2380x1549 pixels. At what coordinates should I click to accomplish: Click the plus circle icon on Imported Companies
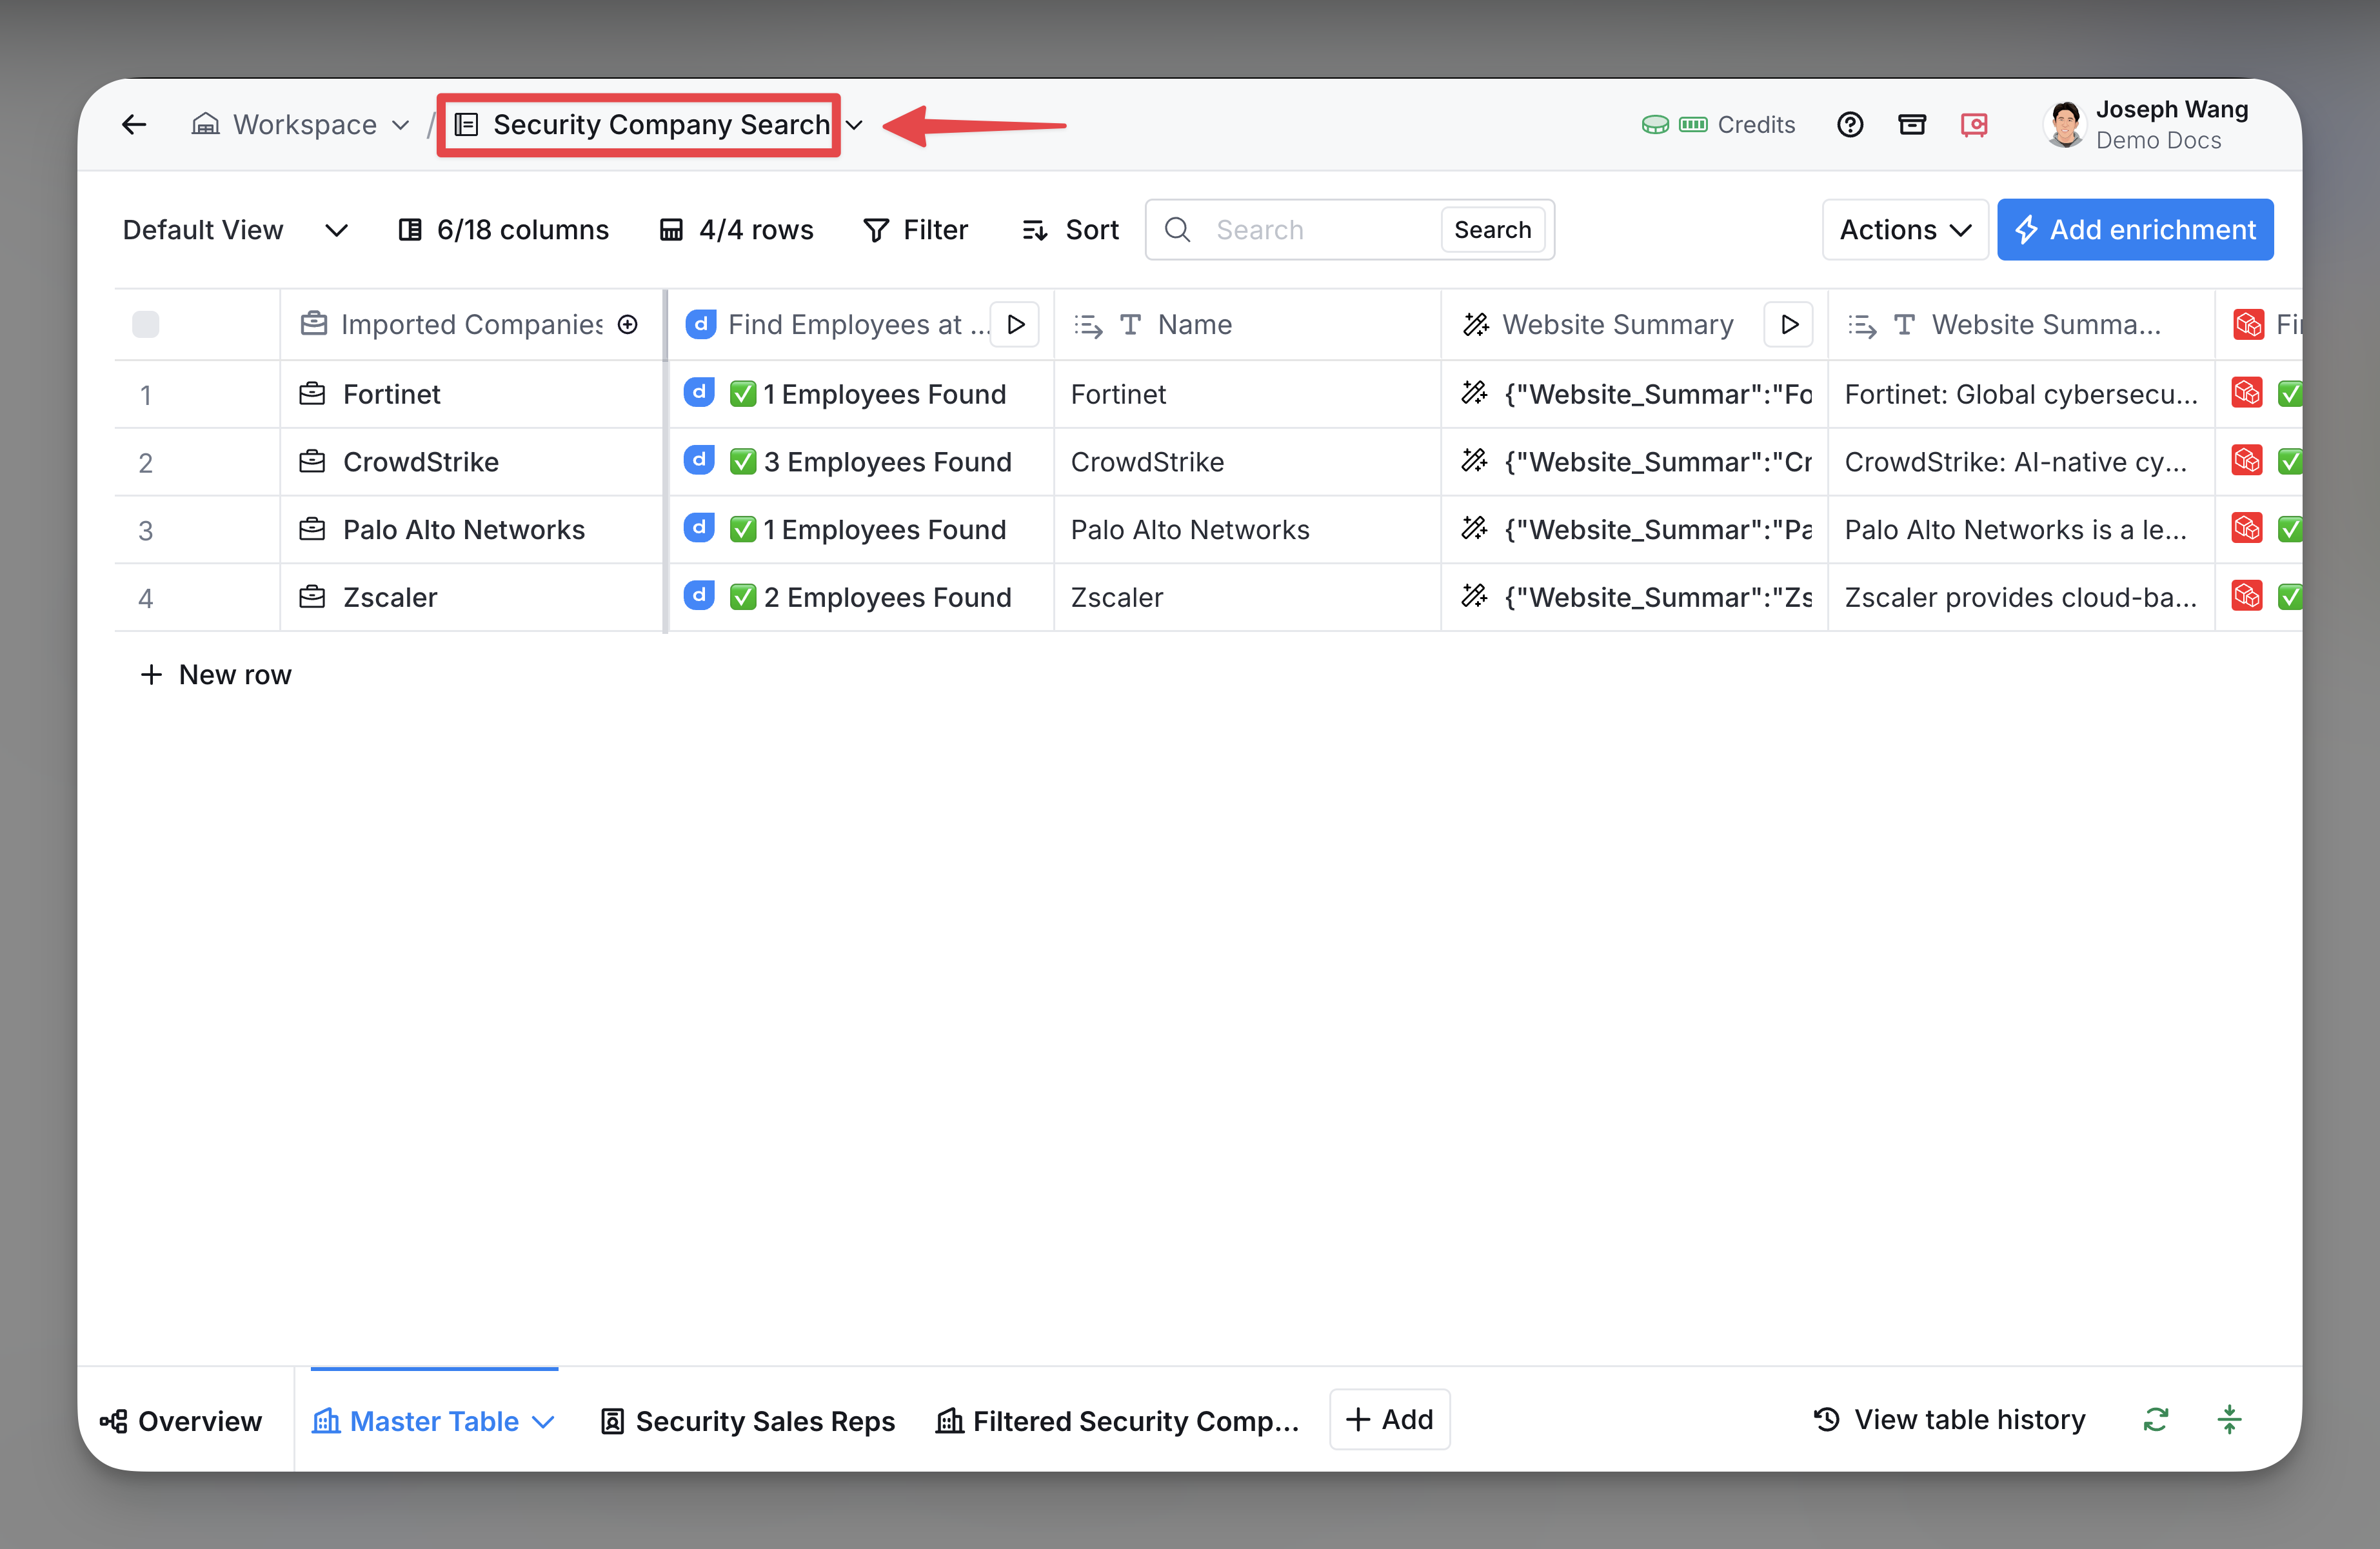click(628, 324)
